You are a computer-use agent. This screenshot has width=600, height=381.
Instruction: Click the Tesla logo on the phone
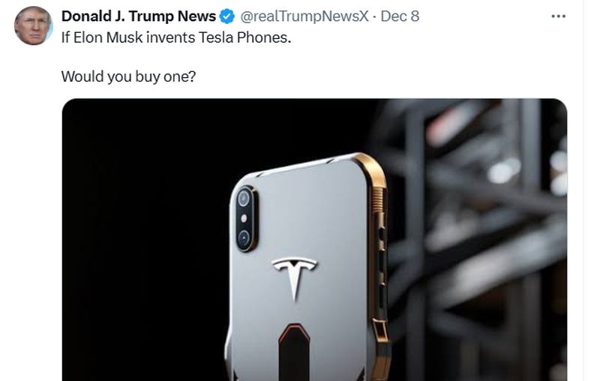click(x=293, y=276)
